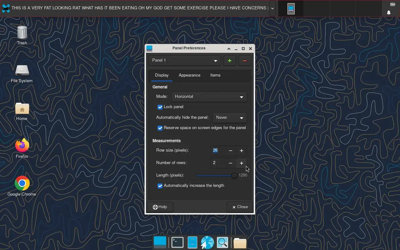Open the Panel 1 selector dropdown
This screenshot has width=400, height=250.
pyautogui.click(x=185, y=61)
